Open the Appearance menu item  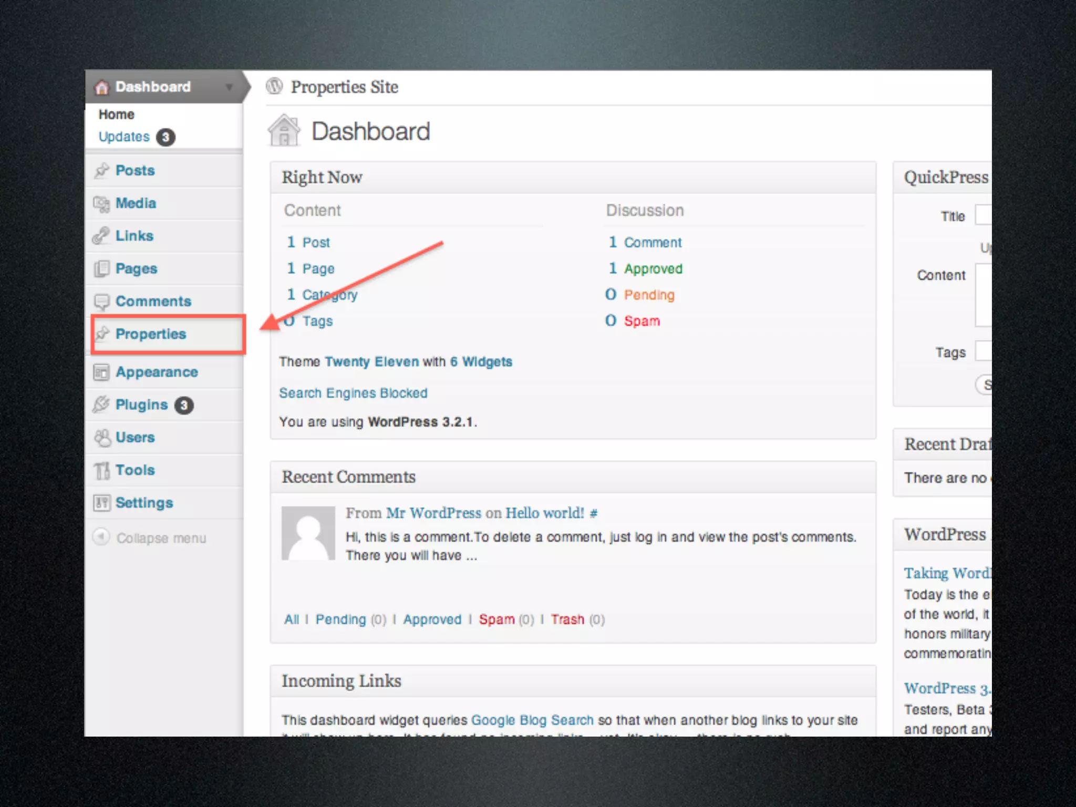157,372
